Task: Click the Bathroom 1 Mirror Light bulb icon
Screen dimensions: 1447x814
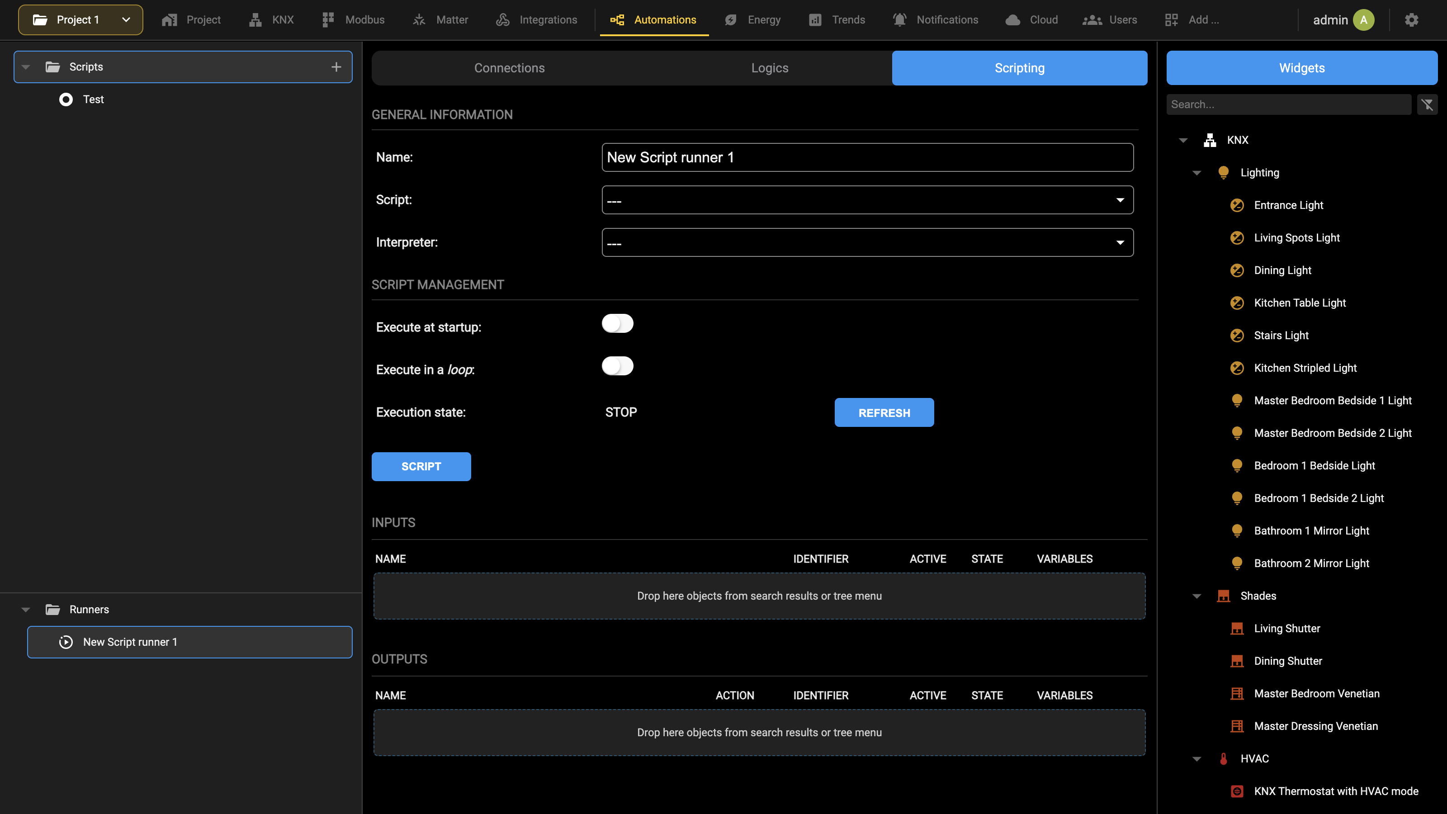Action: tap(1237, 531)
